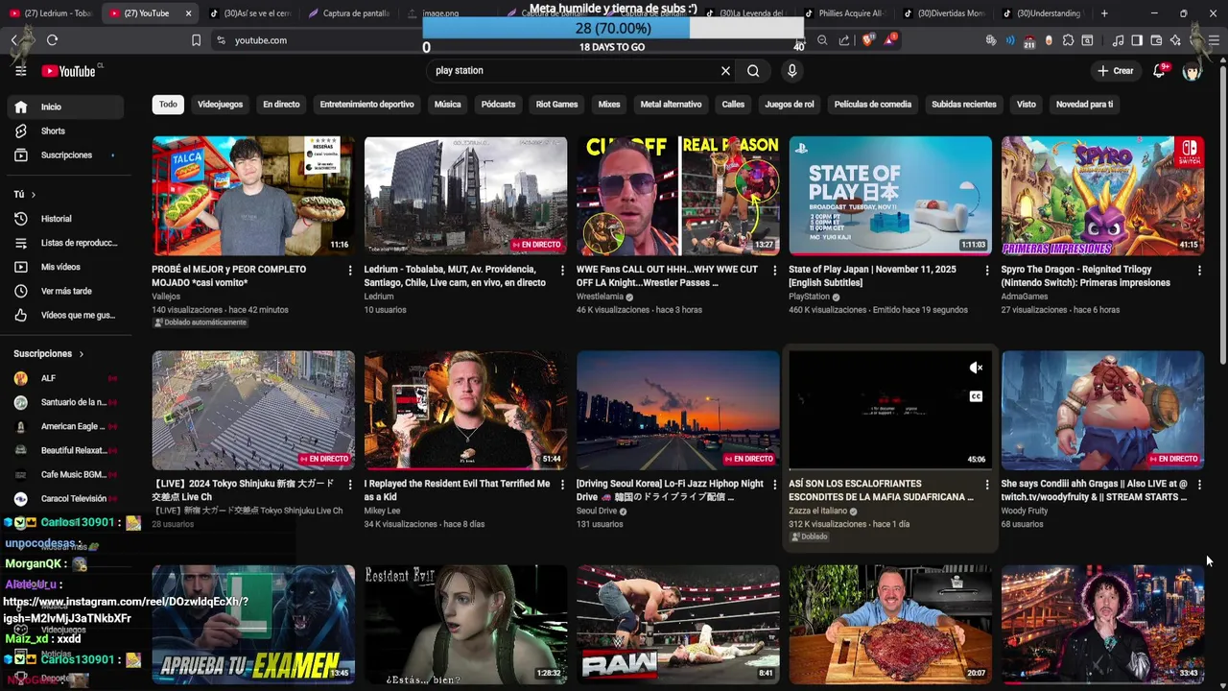Open Listas de reproducción in sidebar
Screen dimensions: 1228x691
pos(67,243)
